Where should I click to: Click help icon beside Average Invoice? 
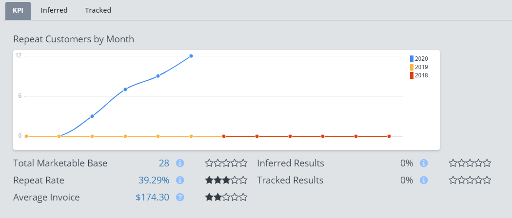[x=179, y=198]
